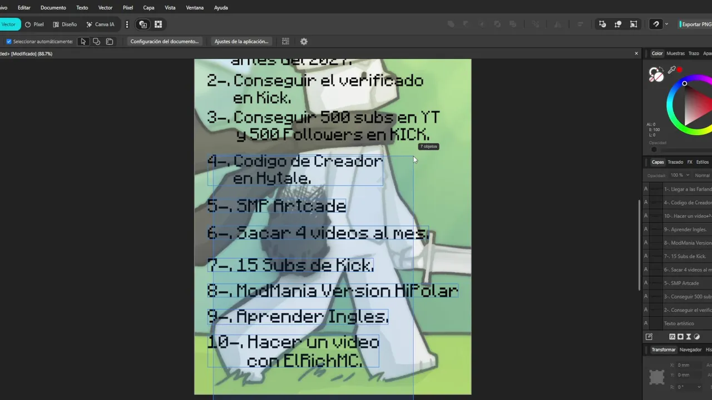Viewport: 712px width, 400px height.
Task: Select the '2-. Conseguir el verificado' layer
Action: coord(678,310)
